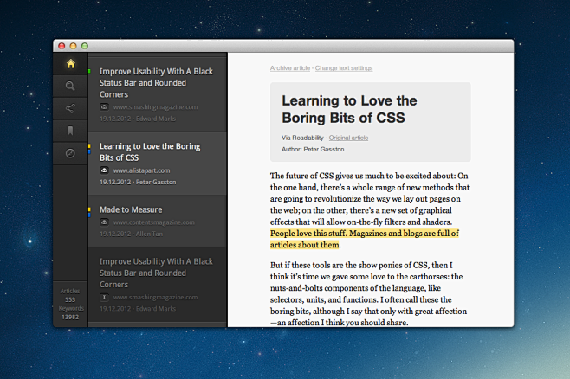Click green tag marker on first article
The width and height of the screenshot is (570, 379).
coord(89,71)
